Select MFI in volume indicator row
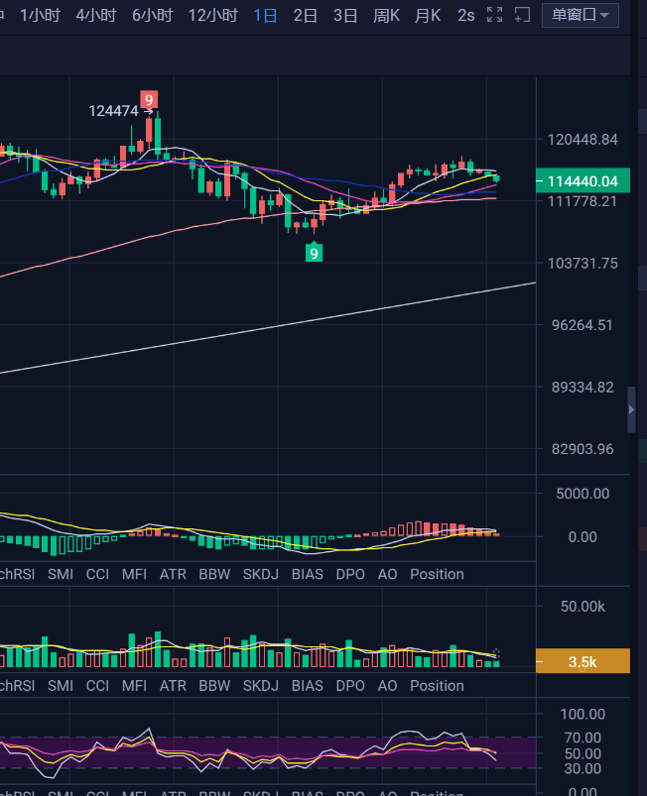Viewport: 647px width, 796px height. tap(134, 686)
